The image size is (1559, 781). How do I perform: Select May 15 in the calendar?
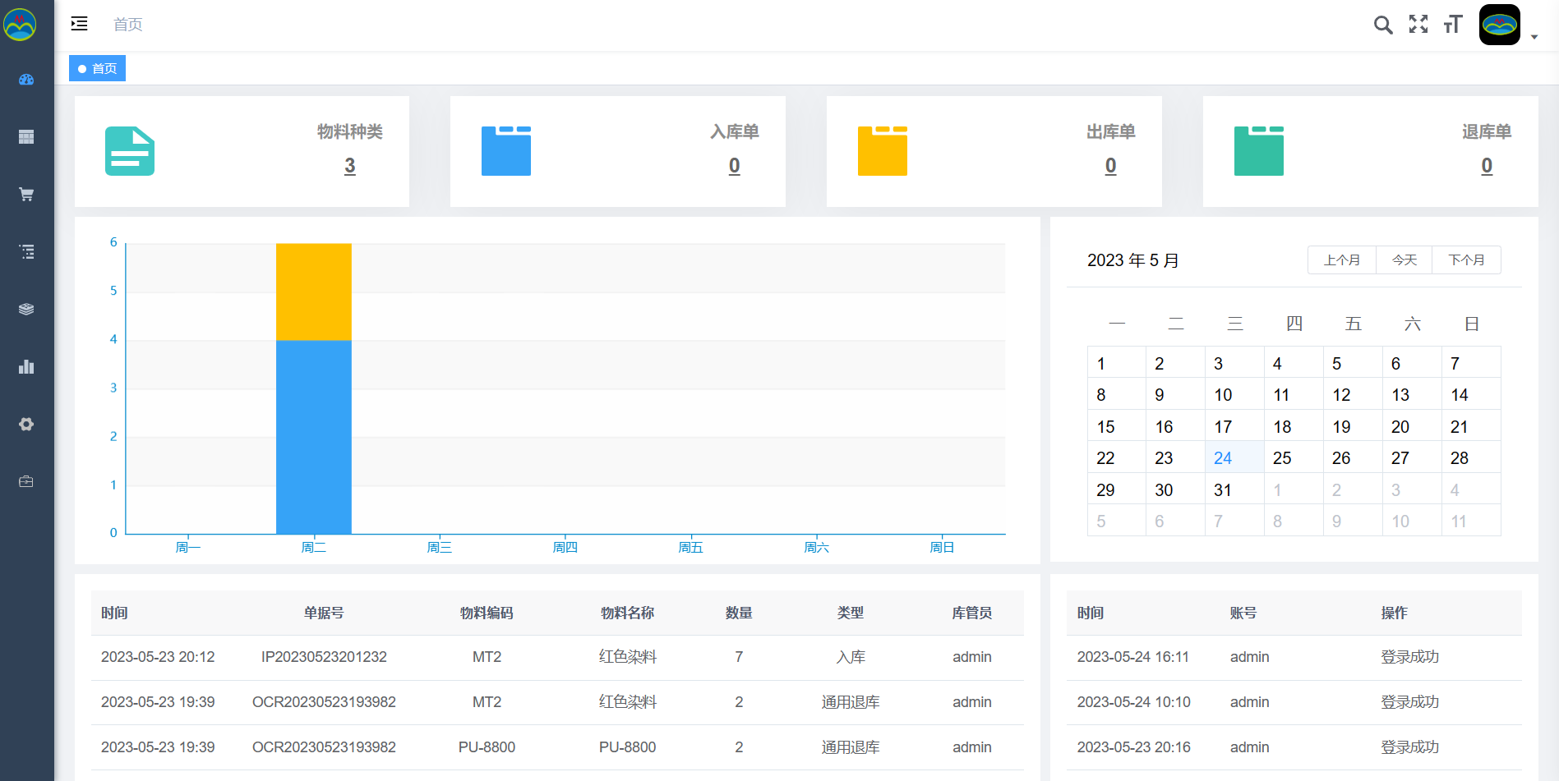pos(1117,427)
